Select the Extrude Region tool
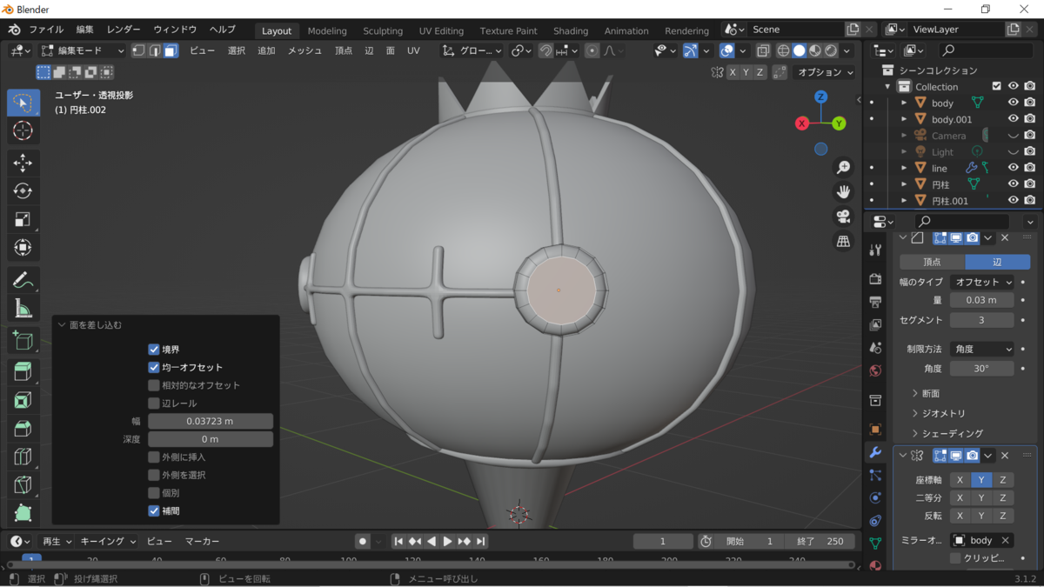This screenshot has width=1044, height=587. point(23,372)
